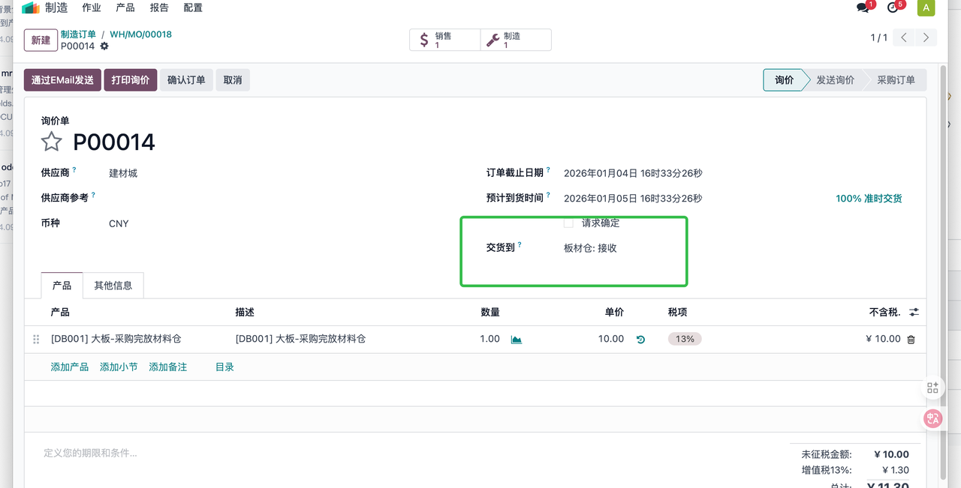This screenshot has width=961, height=488.
Task: Grab the drag handle of DB001 row
Action: coord(35,340)
